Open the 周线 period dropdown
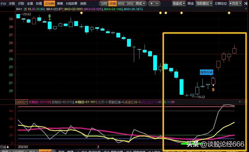 point(141,4)
